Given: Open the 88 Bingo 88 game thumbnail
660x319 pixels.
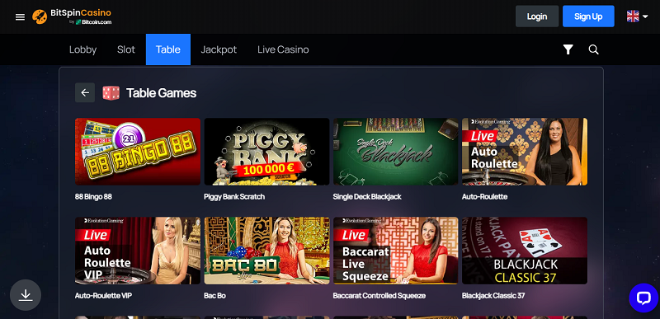Looking at the screenshot, I should pos(138,152).
